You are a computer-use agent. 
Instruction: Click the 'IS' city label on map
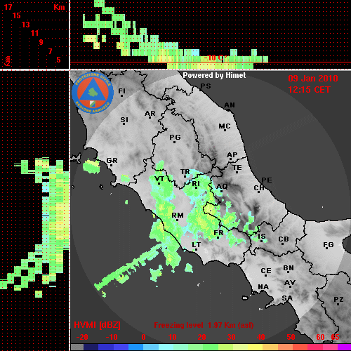click(262, 237)
